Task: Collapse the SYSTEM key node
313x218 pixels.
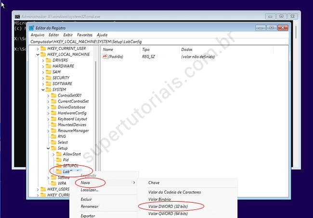Action: pos(43,89)
